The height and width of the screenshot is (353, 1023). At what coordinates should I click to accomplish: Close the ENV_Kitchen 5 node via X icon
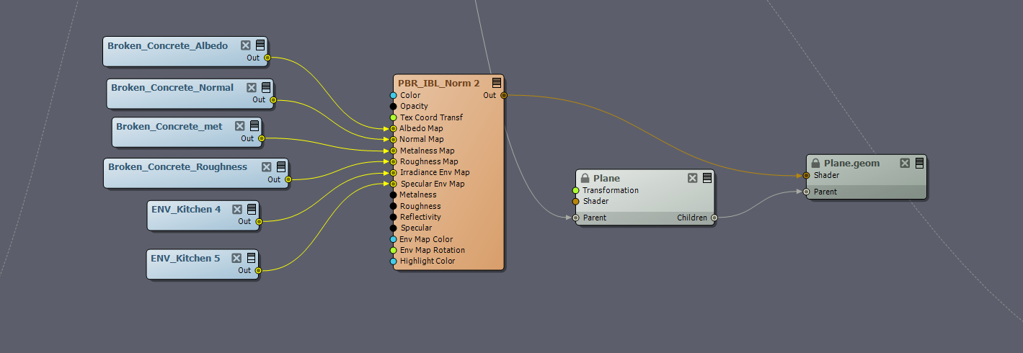coord(236,258)
